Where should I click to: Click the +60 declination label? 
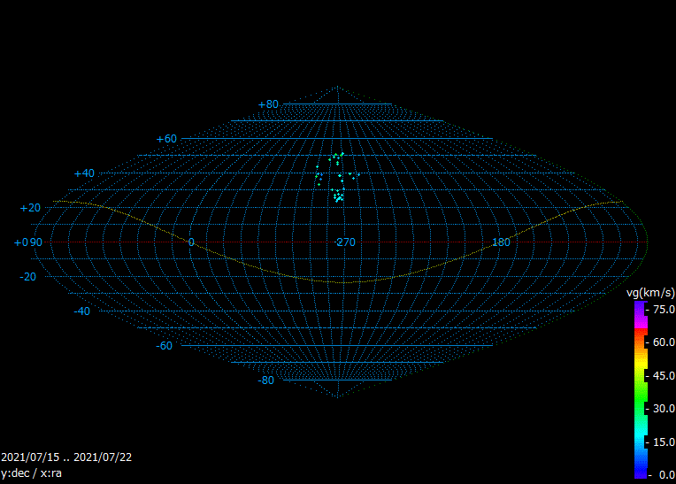[x=166, y=139]
